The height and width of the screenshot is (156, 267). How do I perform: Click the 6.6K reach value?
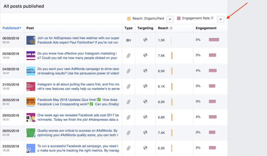pos(161,117)
